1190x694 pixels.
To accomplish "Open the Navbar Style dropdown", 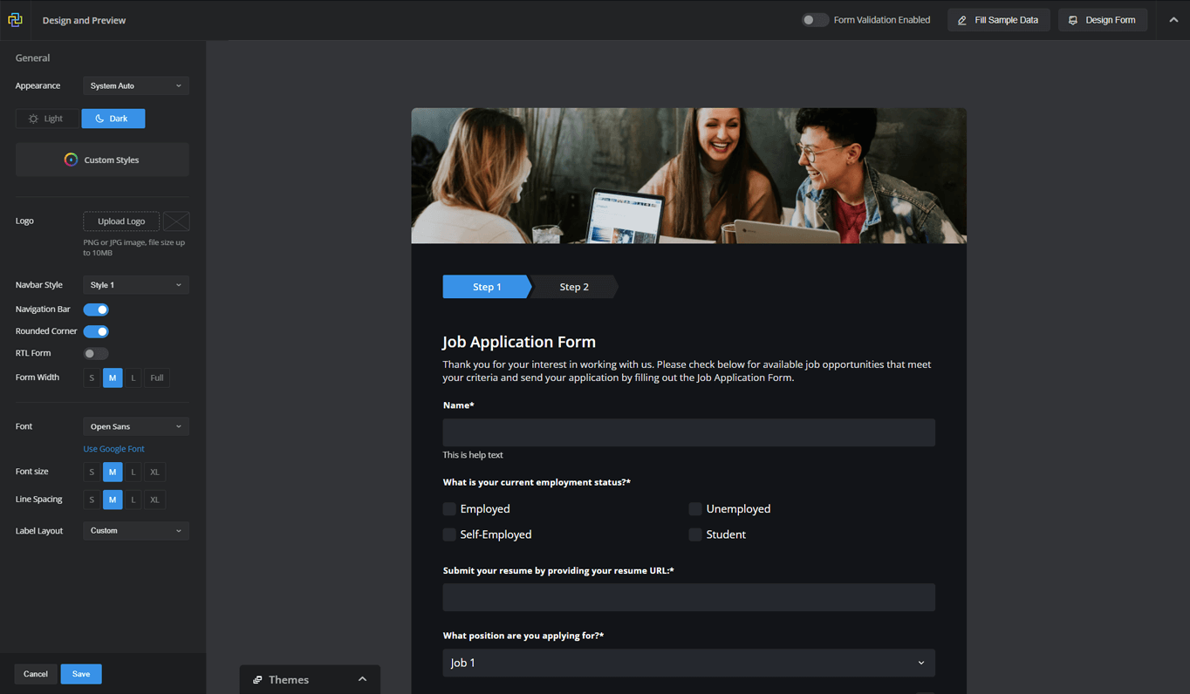I will click(135, 284).
